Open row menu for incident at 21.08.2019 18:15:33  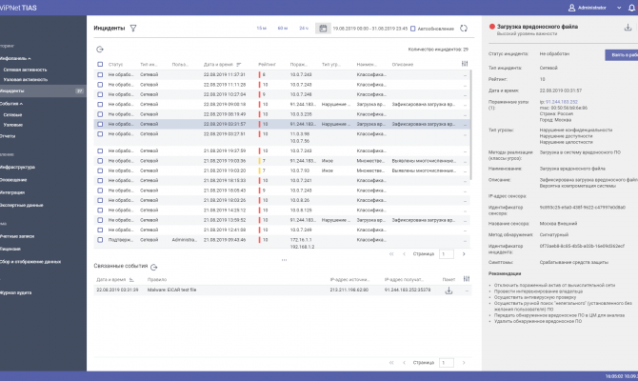point(465,181)
